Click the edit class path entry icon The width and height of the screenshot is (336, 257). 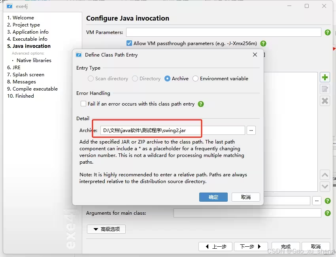(x=325, y=89)
